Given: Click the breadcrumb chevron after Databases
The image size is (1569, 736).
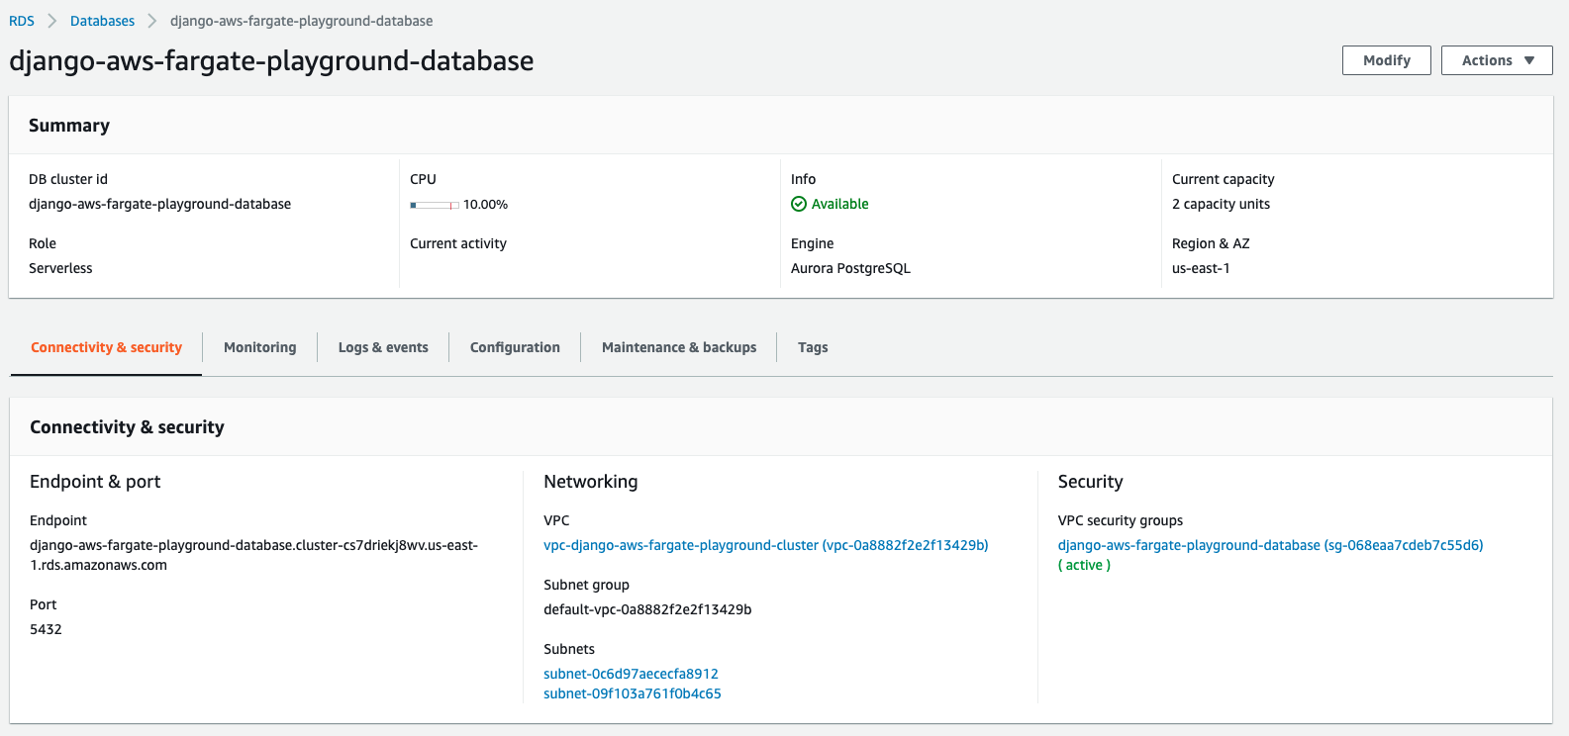Looking at the screenshot, I should coord(152,21).
